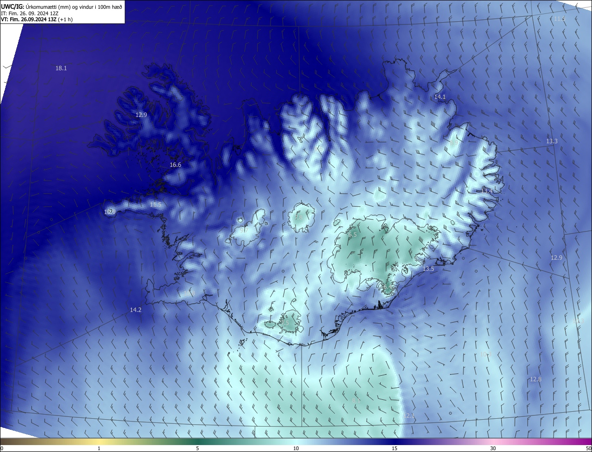This screenshot has height=452, width=592.
Task: Click the 16.6 value label
Action: pyautogui.click(x=175, y=165)
